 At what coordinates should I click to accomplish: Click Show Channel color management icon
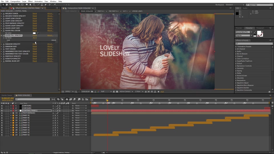click(x=98, y=92)
